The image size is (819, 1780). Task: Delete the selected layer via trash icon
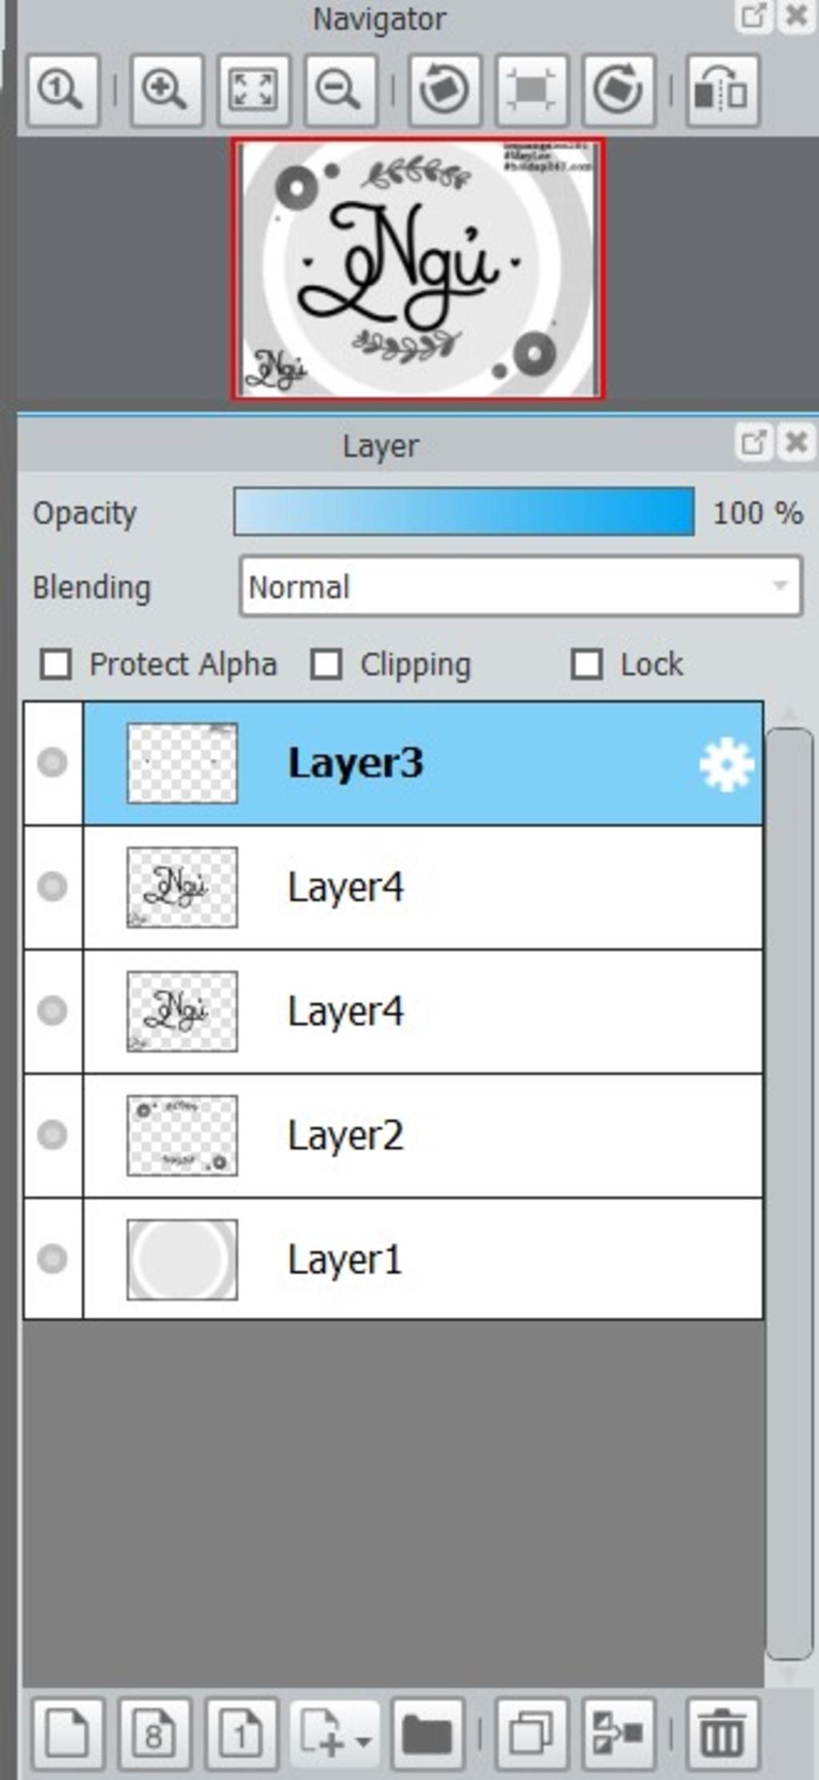point(721,1734)
